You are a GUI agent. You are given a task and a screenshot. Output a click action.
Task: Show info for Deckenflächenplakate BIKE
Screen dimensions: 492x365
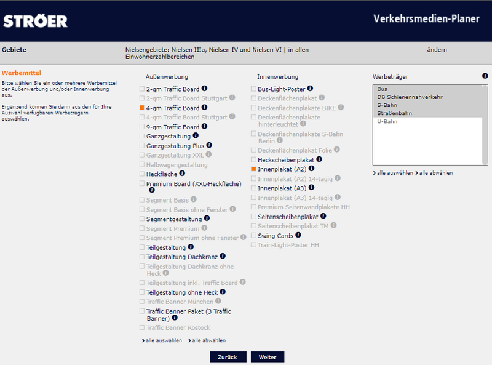(341, 108)
